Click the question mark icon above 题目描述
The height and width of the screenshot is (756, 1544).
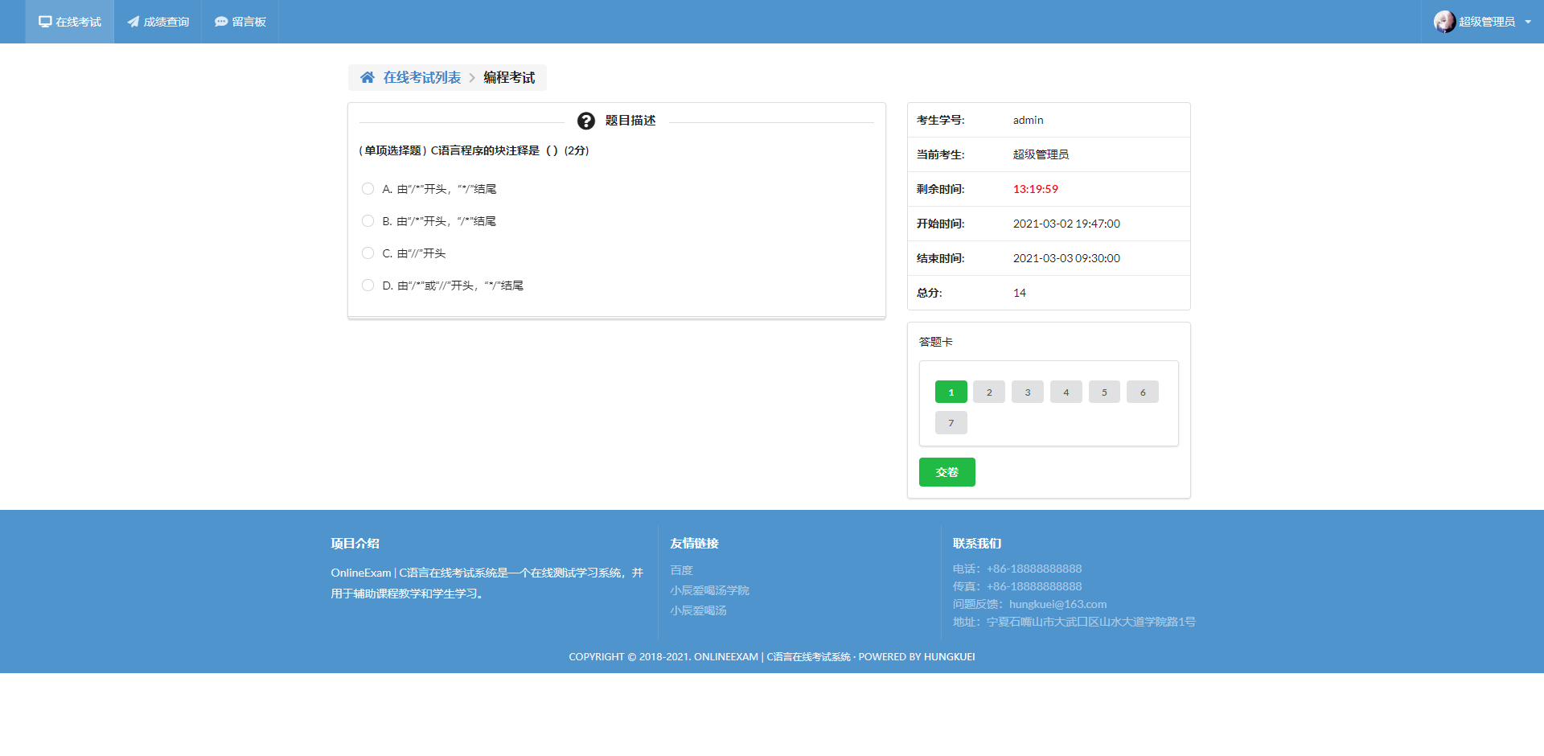(x=585, y=121)
